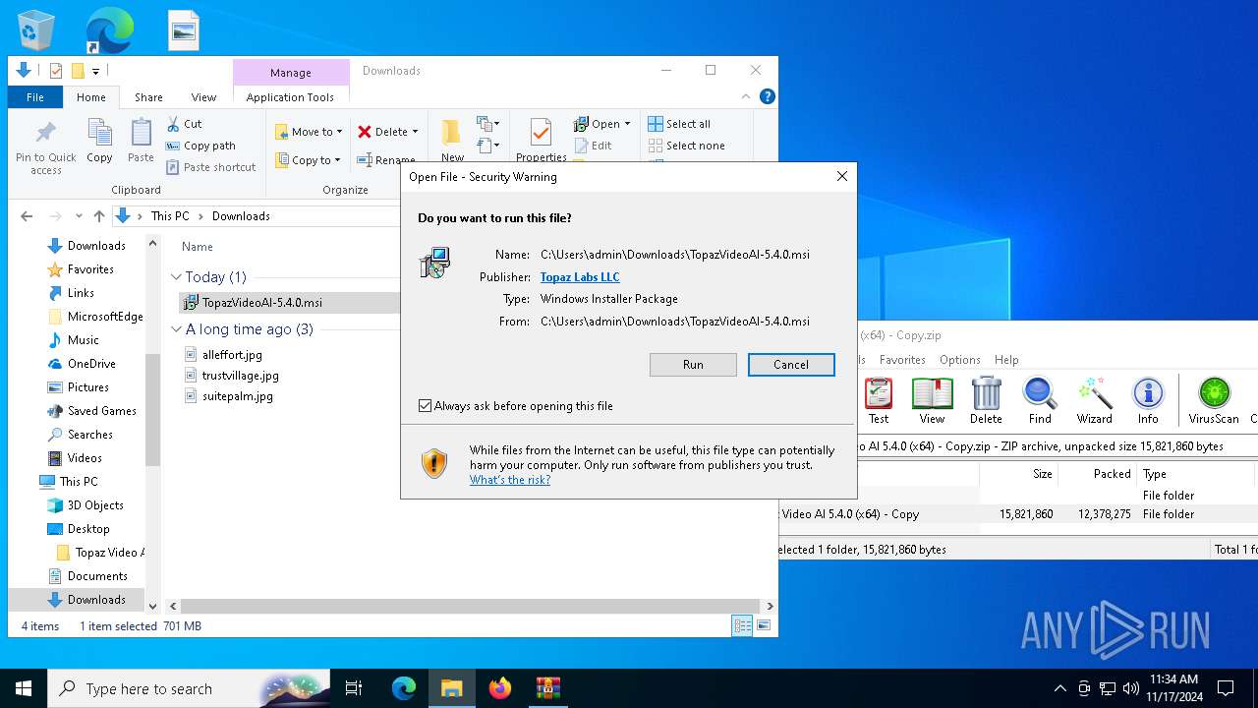Open the Topaz Labs LLC publisher link

coord(580,277)
